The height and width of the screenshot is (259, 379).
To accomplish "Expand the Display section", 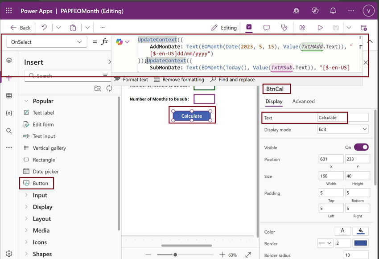I will pos(26,207).
